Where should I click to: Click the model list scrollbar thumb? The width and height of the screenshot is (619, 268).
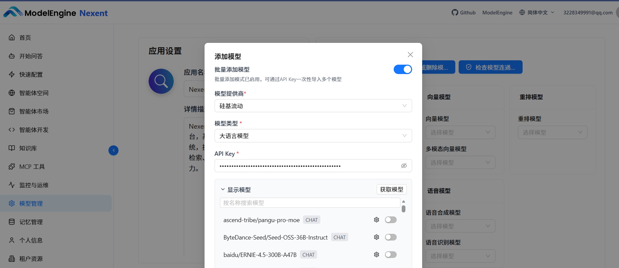click(403, 209)
